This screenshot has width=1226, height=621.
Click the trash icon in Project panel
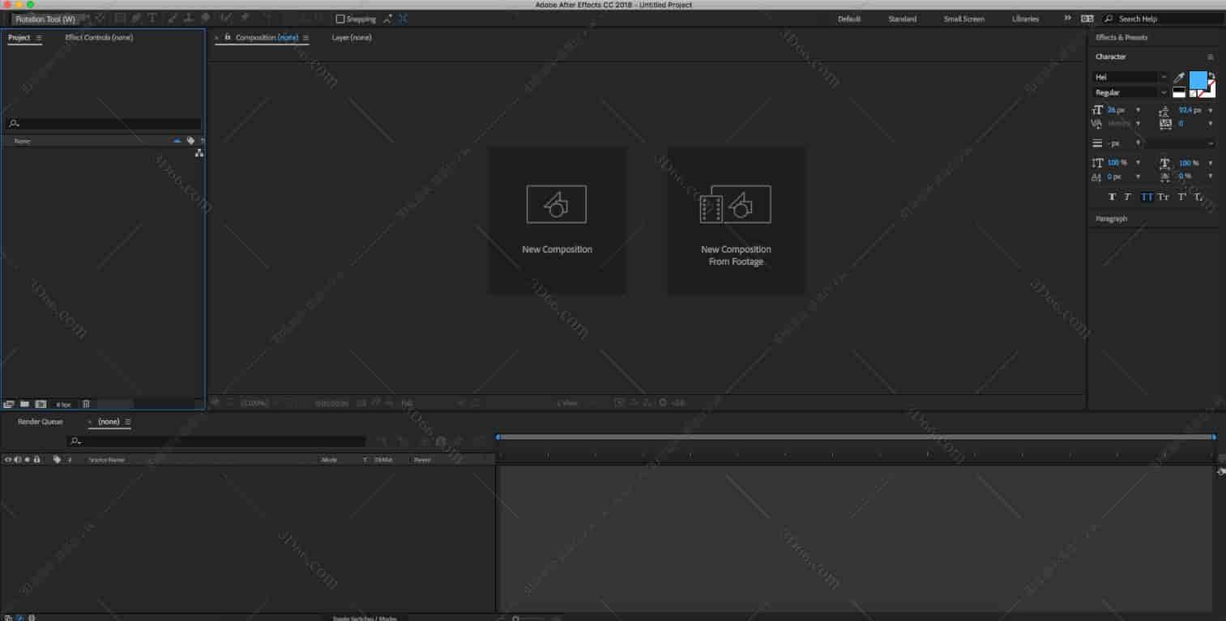pos(86,404)
